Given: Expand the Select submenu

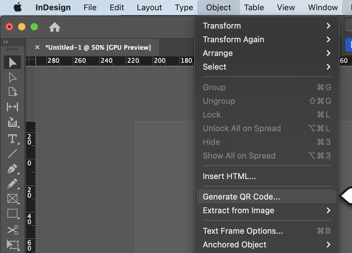Looking at the screenshot, I should (267, 67).
